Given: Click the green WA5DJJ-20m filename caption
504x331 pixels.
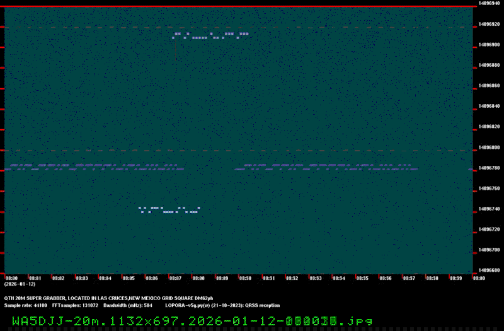Looking at the screenshot, I should click(x=192, y=321).
